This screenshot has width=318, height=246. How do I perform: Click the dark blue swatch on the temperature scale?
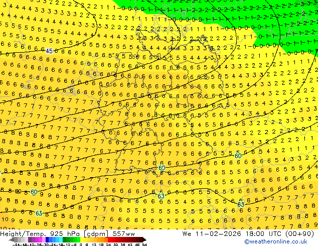coord(47,239)
